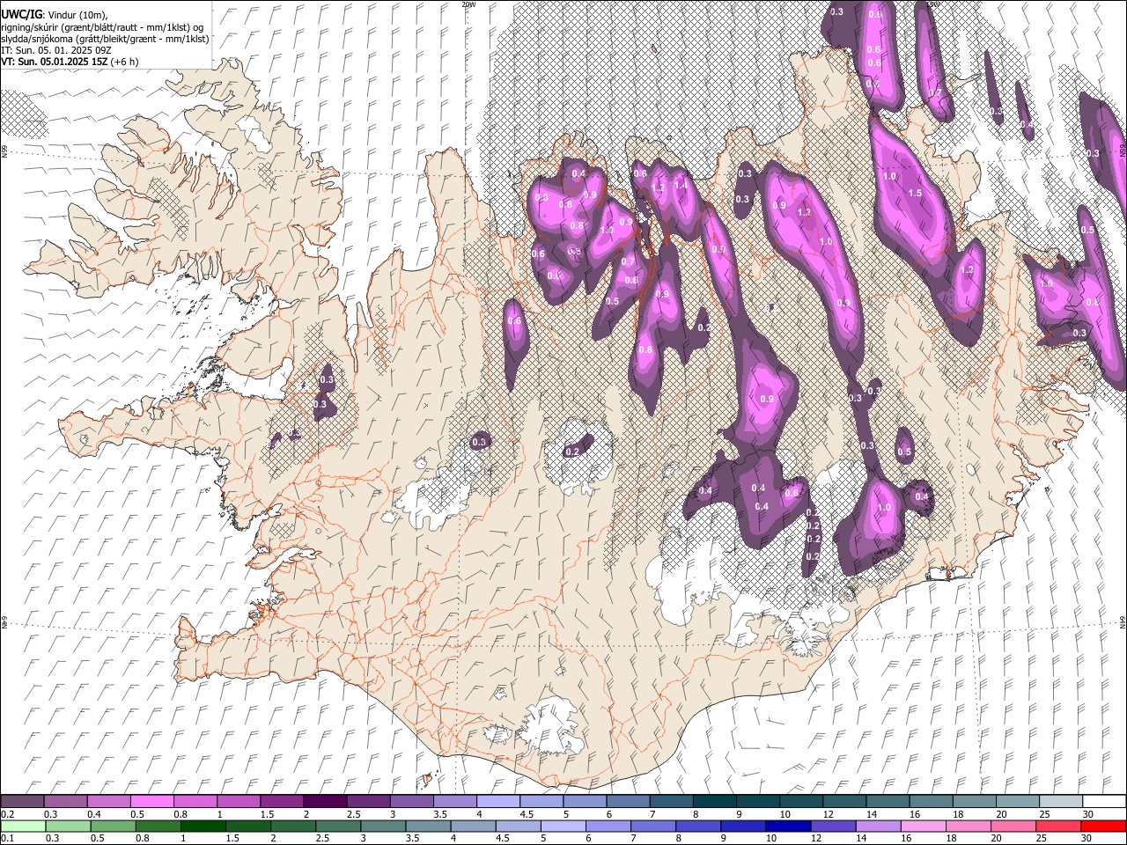Click the bottom-row legend swatch between 0.8 and 1
Screen dimensions: 1127x845
[158, 827]
